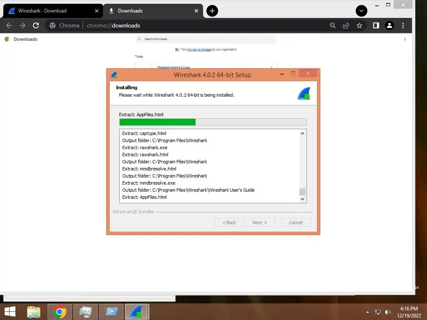Open Chrome three-dot main menu
Image resolution: width=427 pixels, height=320 pixels.
point(403,25)
